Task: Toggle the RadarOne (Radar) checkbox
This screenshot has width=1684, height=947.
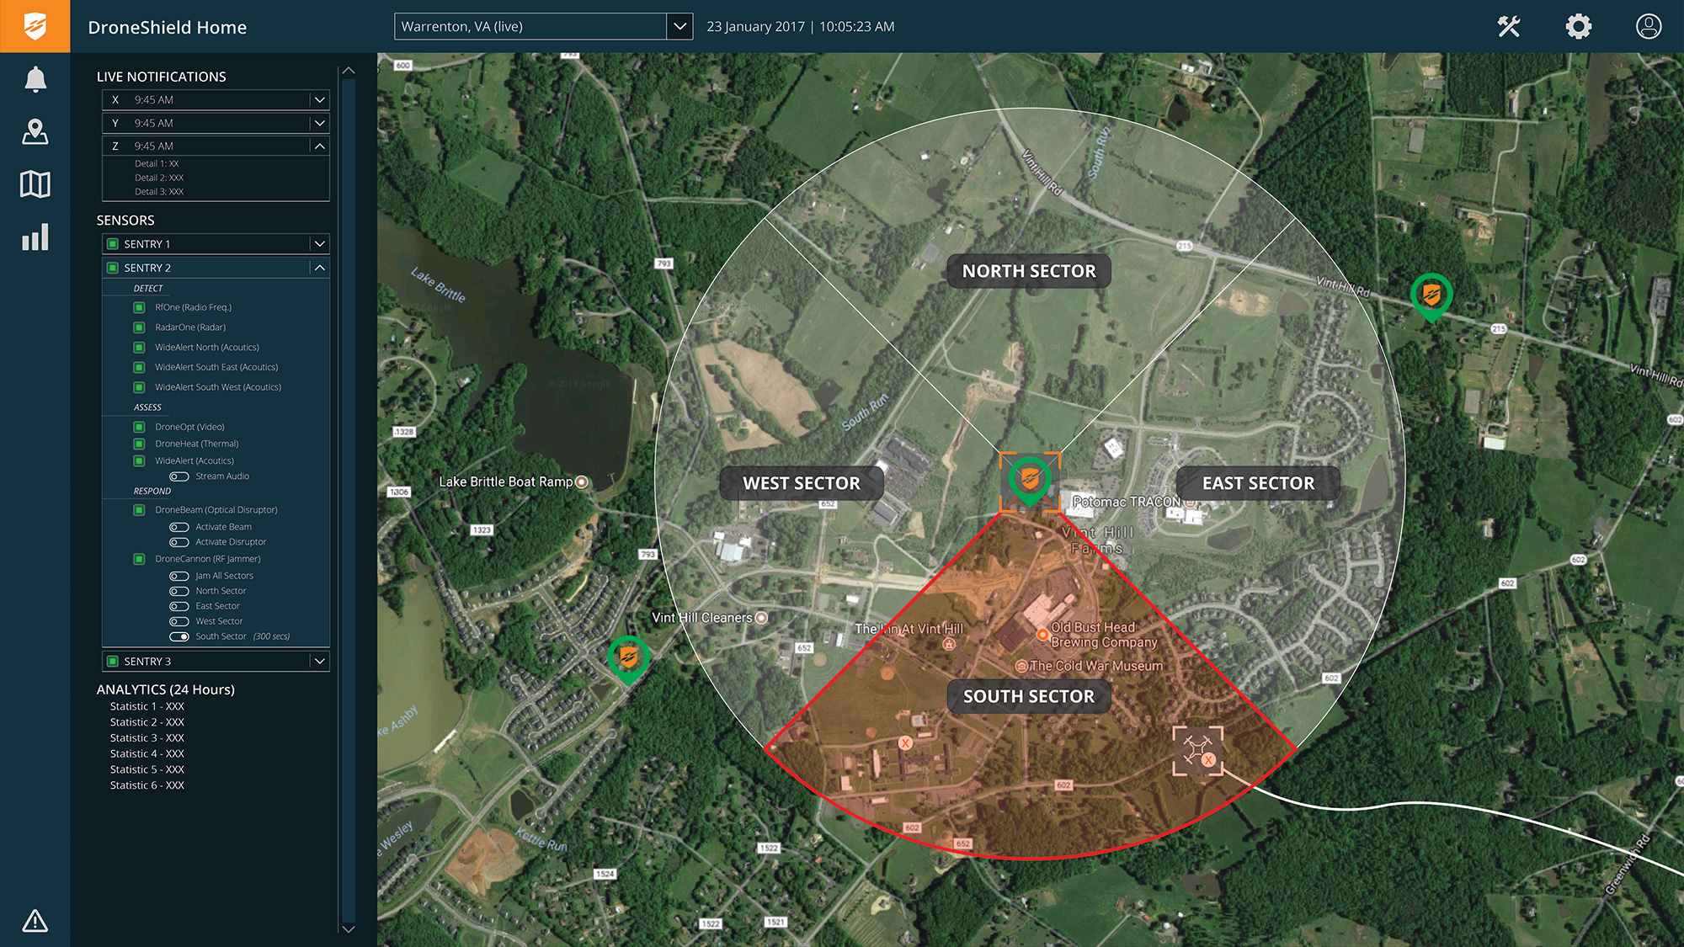Action: click(140, 327)
